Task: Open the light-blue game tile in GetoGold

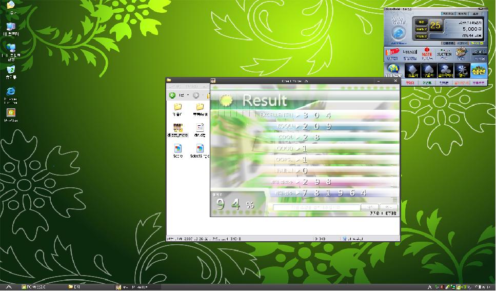Action: tap(479, 71)
